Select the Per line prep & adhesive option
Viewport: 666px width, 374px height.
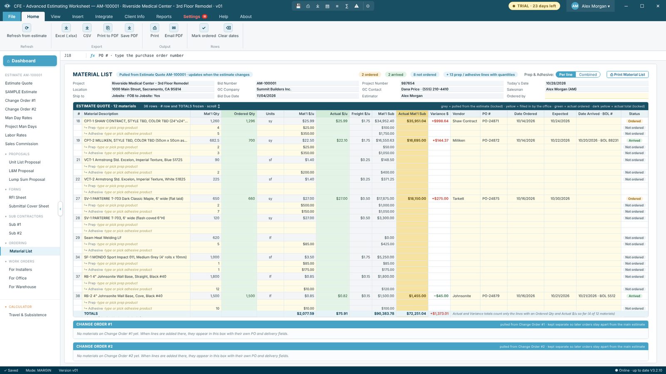tap(566, 75)
